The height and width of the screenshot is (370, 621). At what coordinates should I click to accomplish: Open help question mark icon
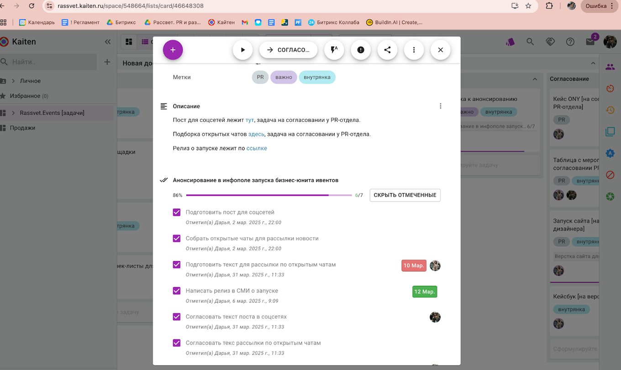[x=570, y=42]
